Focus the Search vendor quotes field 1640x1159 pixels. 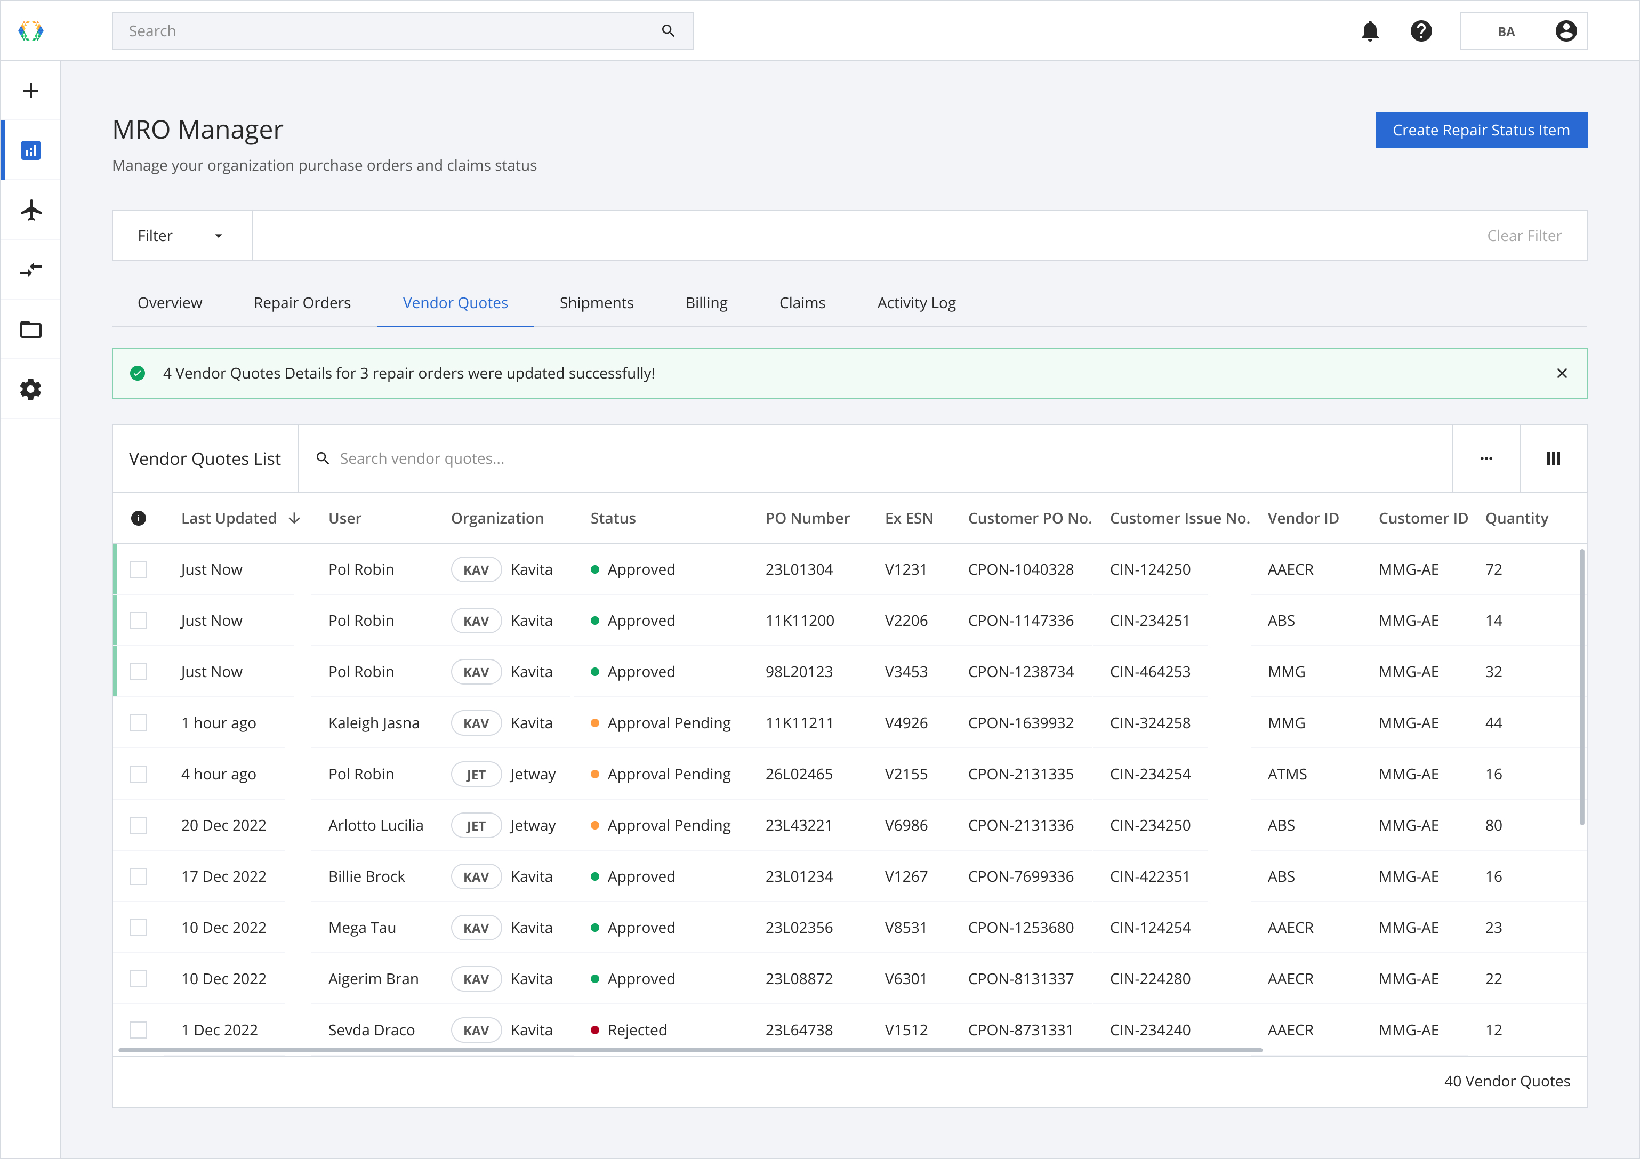[875, 458]
